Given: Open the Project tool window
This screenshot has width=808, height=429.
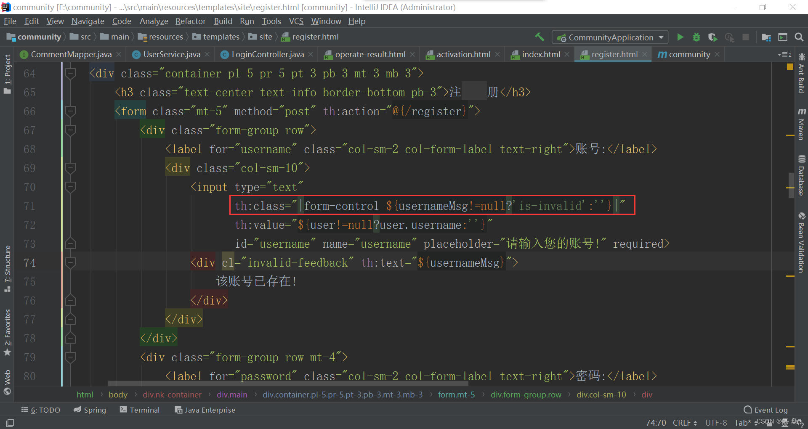Looking at the screenshot, I should pyautogui.click(x=7, y=74).
